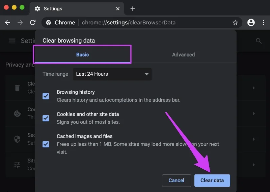The height and width of the screenshot is (192, 270).
Task: Click the Chrome site info icon in address bar
Action: click(49, 22)
